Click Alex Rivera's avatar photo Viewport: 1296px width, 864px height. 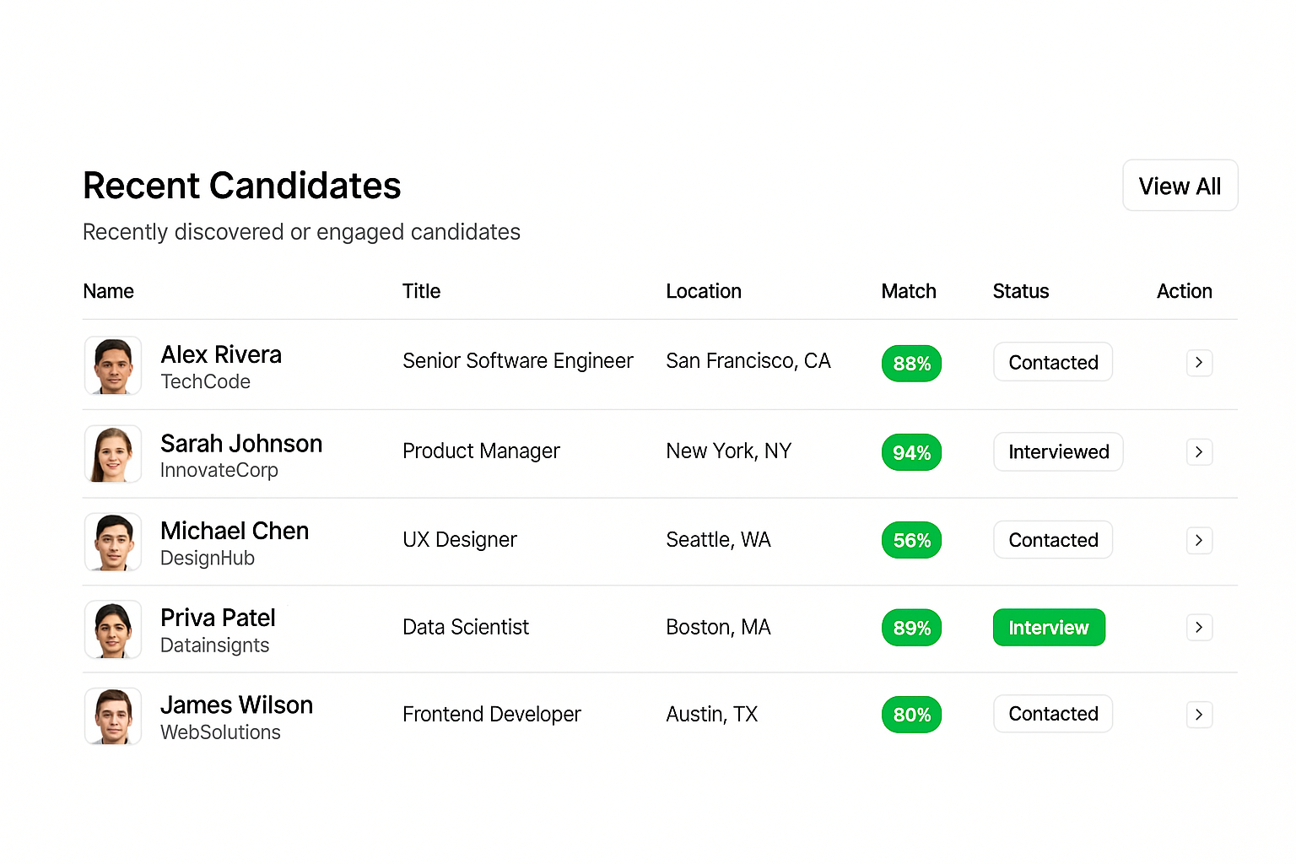pyautogui.click(x=113, y=365)
